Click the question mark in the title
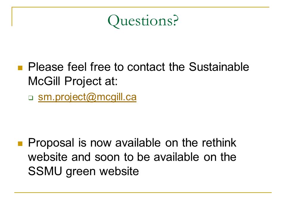 click(175, 20)
